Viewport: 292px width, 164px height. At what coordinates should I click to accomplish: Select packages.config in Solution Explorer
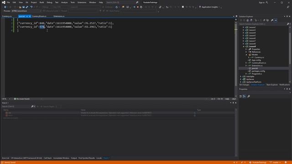258,71
